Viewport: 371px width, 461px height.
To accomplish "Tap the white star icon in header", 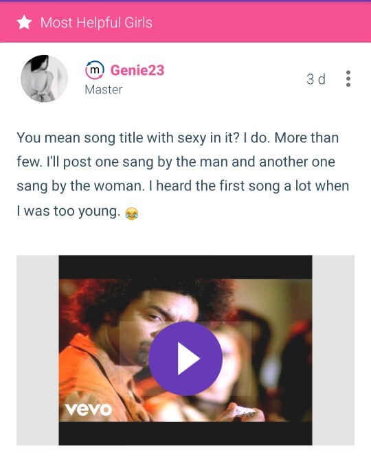I will click(x=24, y=23).
